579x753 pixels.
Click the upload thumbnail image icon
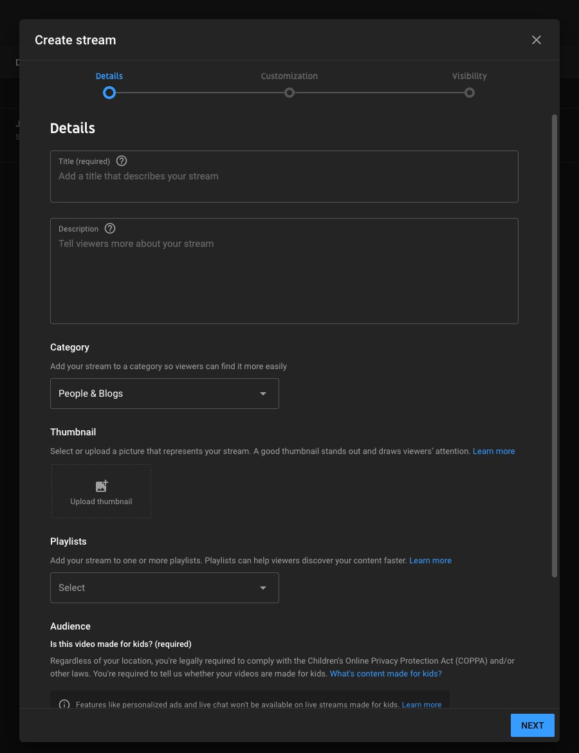click(x=102, y=486)
